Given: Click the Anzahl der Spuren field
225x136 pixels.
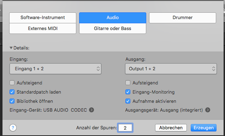Looking at the screenshot, I should (125, 128).
